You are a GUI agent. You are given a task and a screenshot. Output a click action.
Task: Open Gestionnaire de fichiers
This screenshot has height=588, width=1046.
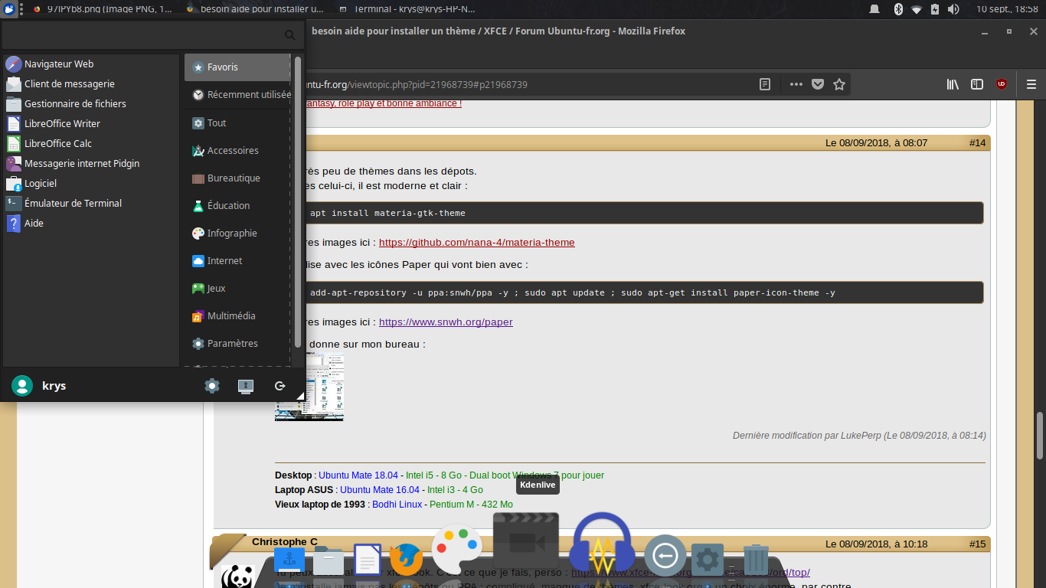(x=91, y=104)
